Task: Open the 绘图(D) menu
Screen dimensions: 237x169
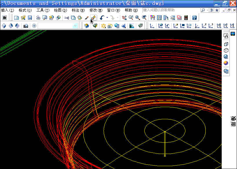Action: (x=61, y=10)
